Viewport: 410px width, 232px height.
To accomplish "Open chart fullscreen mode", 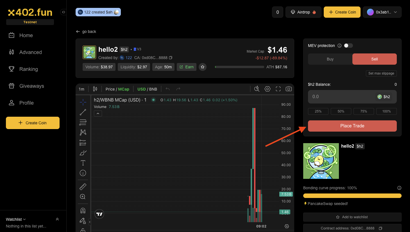I will pos(278,89).
